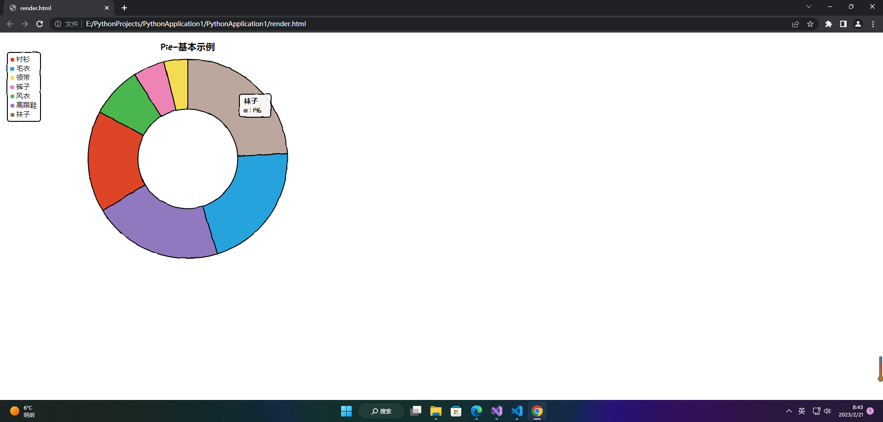883x422 pixels.
Task: Open File Explorer from the taskbar
Action: (x=436, y=411)
